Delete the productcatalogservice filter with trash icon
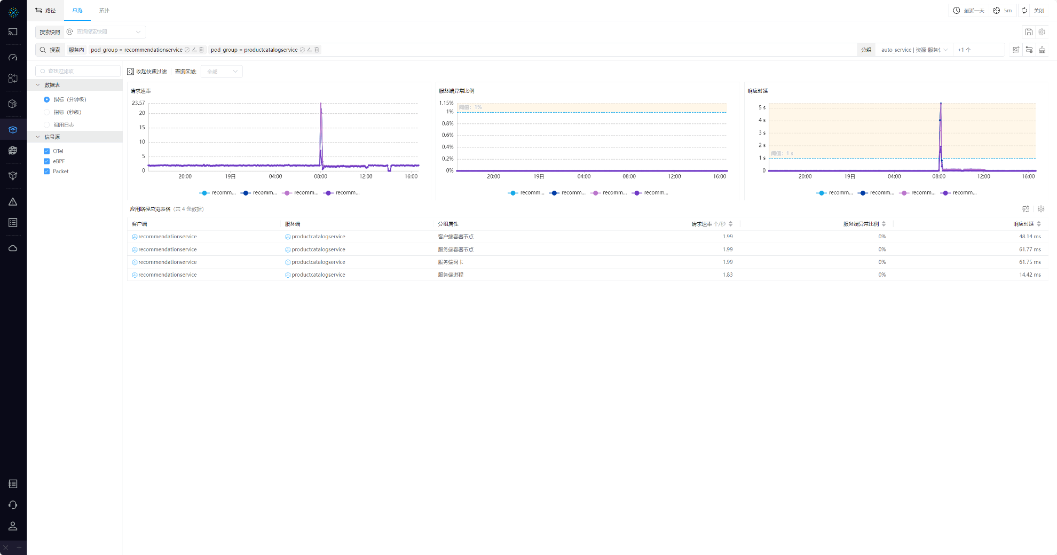Viewport: 1057px width, 555px height. [x=317, y=50]
